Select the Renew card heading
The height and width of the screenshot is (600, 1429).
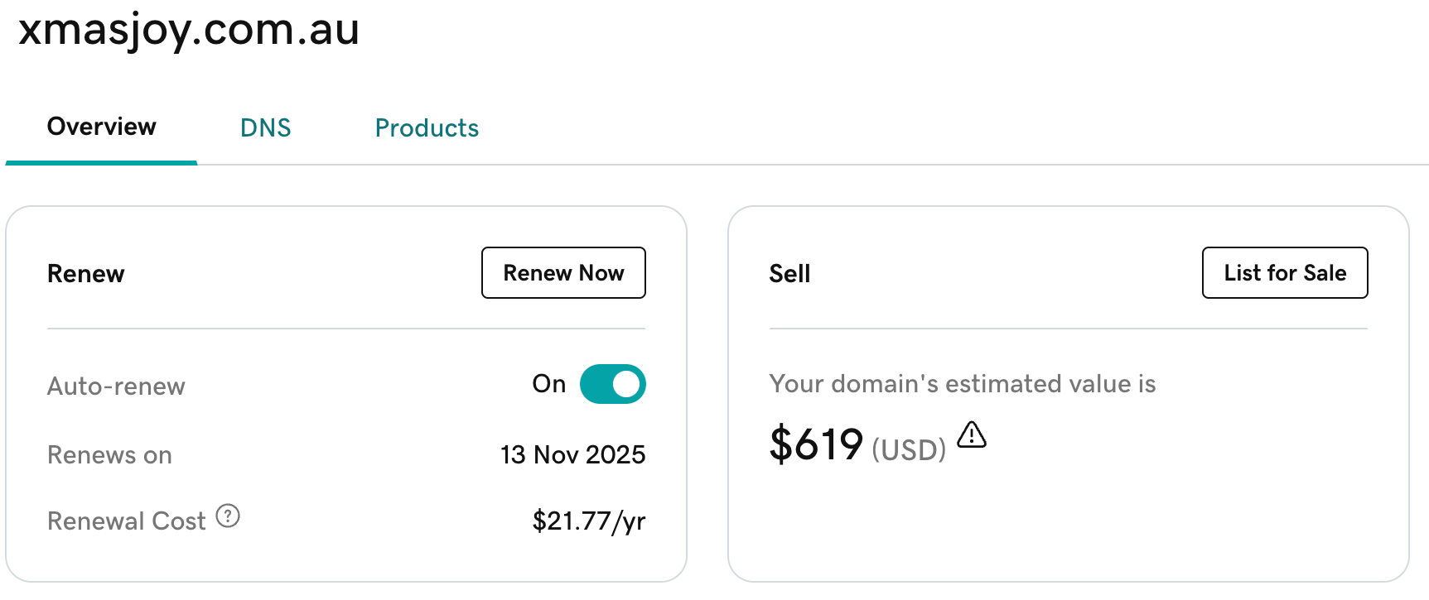(x=86, y=274)
